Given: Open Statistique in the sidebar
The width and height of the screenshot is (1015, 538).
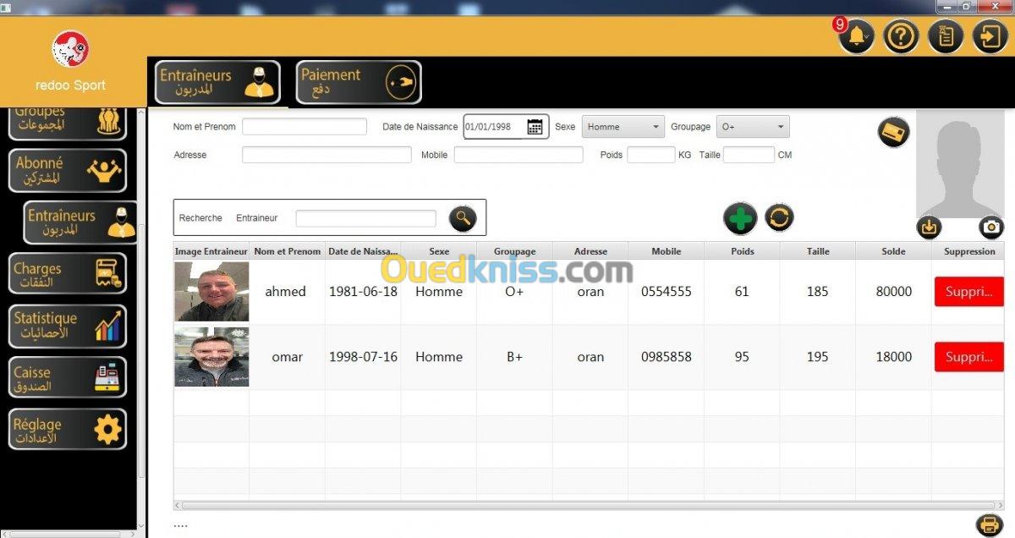Looking at the screenshot, I should click(x=69, y=326).
